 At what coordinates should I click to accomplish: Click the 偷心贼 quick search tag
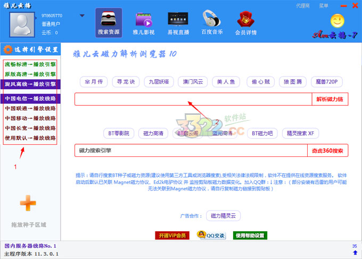[x=261, y=82]
